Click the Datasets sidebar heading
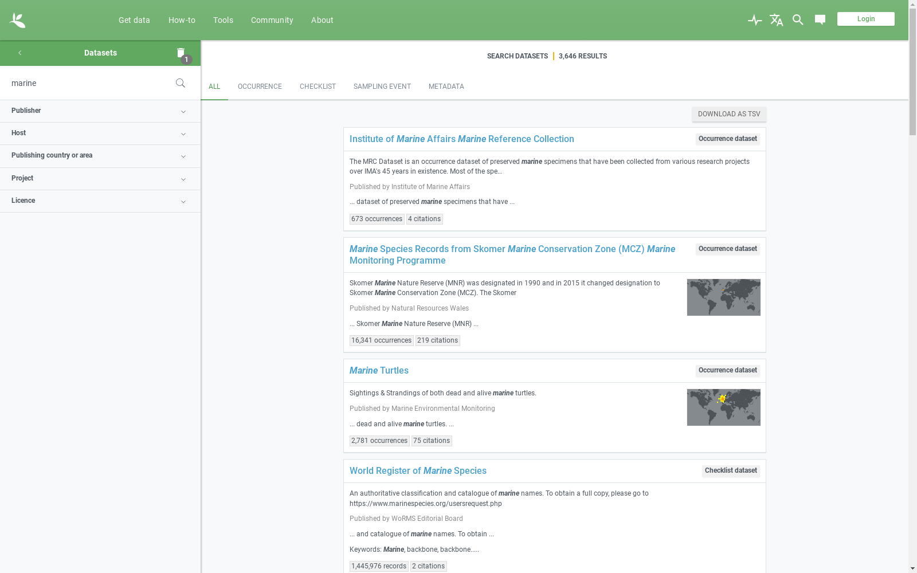 [x=100, y=53]
